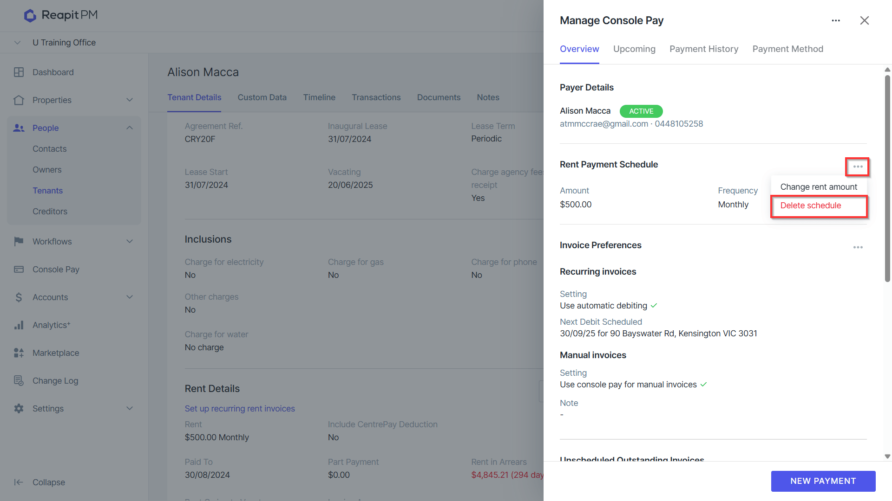Choose Change rent amount option
Screen dimensions: 892x501
[x=819, y=186]
